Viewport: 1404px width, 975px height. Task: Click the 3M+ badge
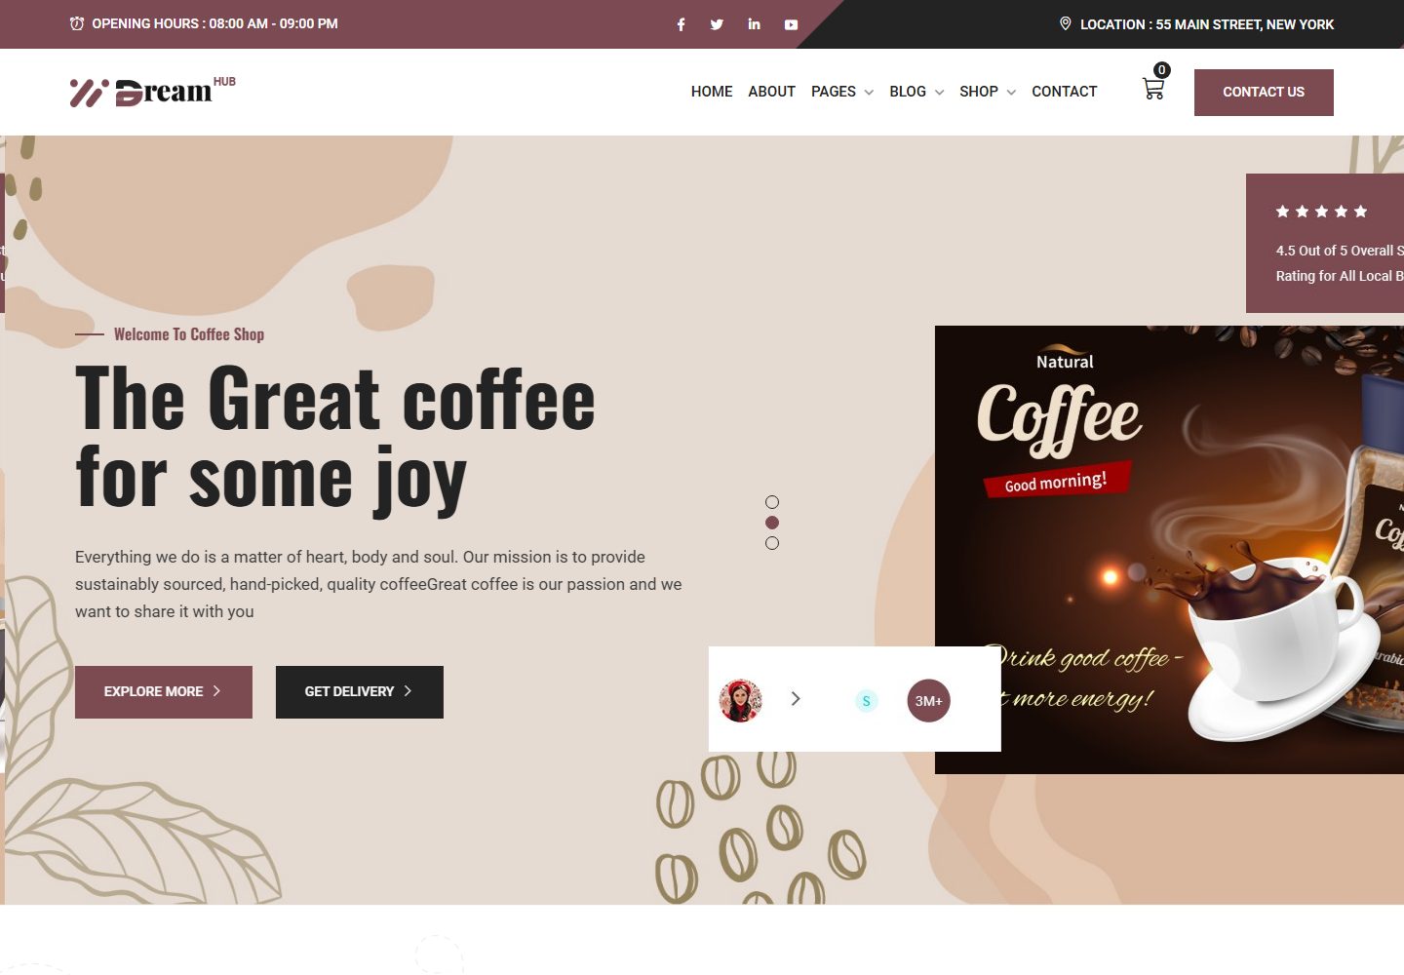tap(928, 700)
